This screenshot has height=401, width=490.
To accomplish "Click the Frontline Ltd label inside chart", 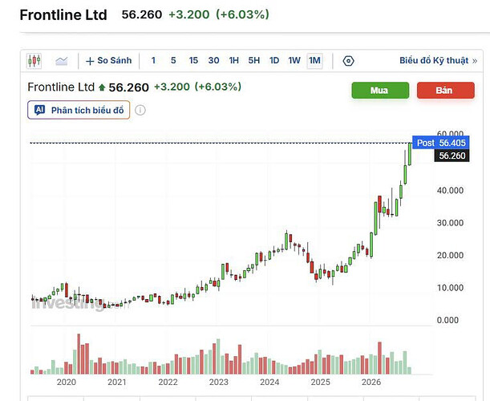I will pos(61,87).
